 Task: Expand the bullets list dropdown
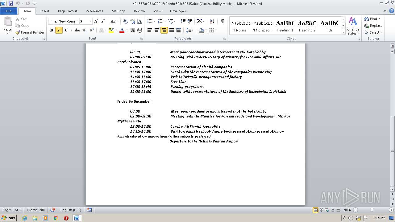click(155, 21)
